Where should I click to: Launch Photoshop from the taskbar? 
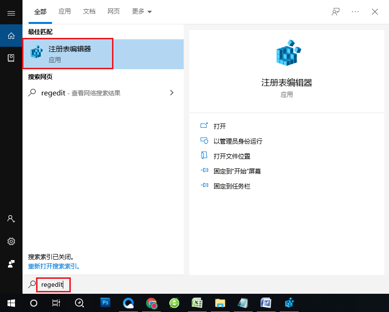pyautogui.click(x=105, y=303)
